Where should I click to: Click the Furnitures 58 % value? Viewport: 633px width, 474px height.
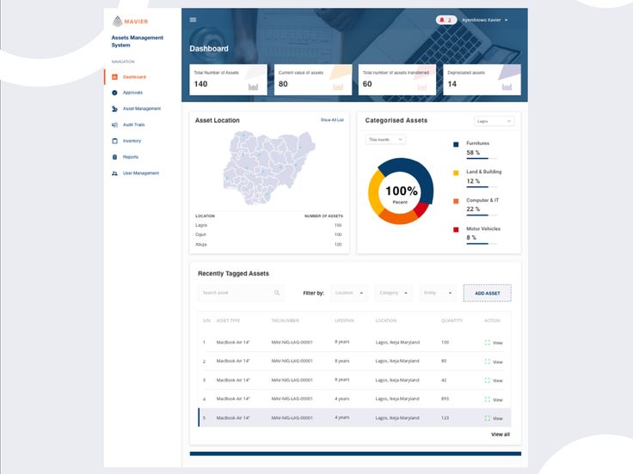click(x=473, y=153)
